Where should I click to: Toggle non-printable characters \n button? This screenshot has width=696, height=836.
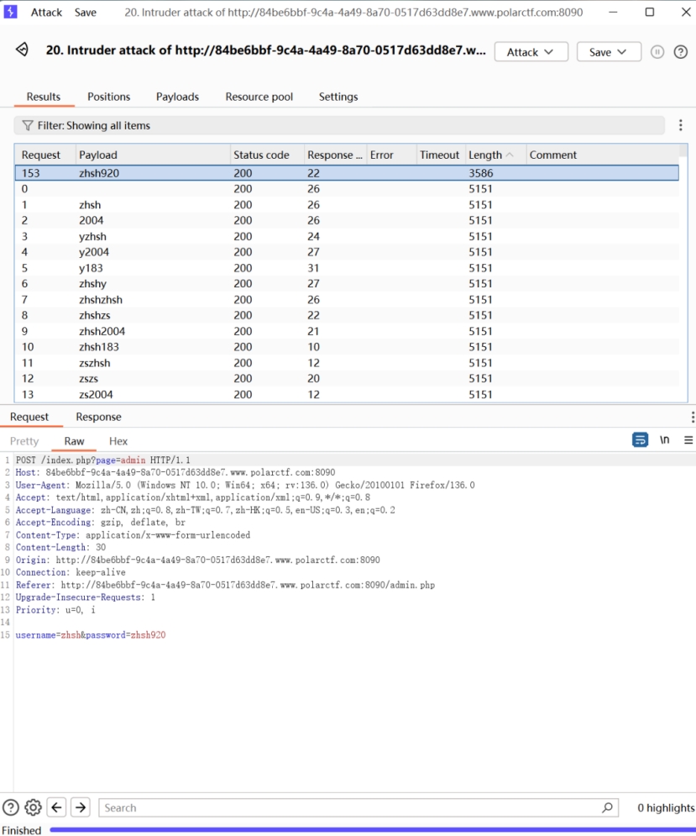pyautogui.click(x=665, y=440)
